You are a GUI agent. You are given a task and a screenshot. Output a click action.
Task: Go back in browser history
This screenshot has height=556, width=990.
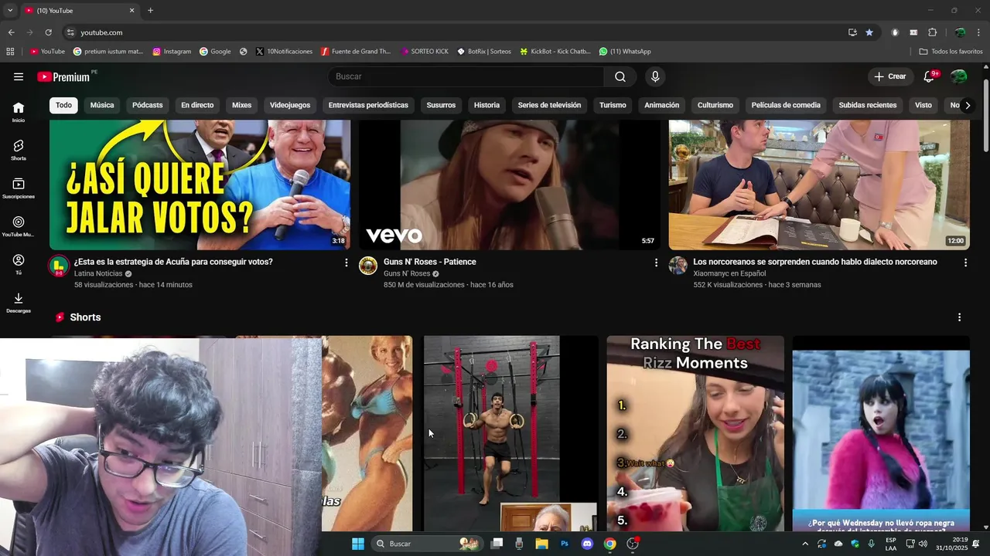(11, 32)
